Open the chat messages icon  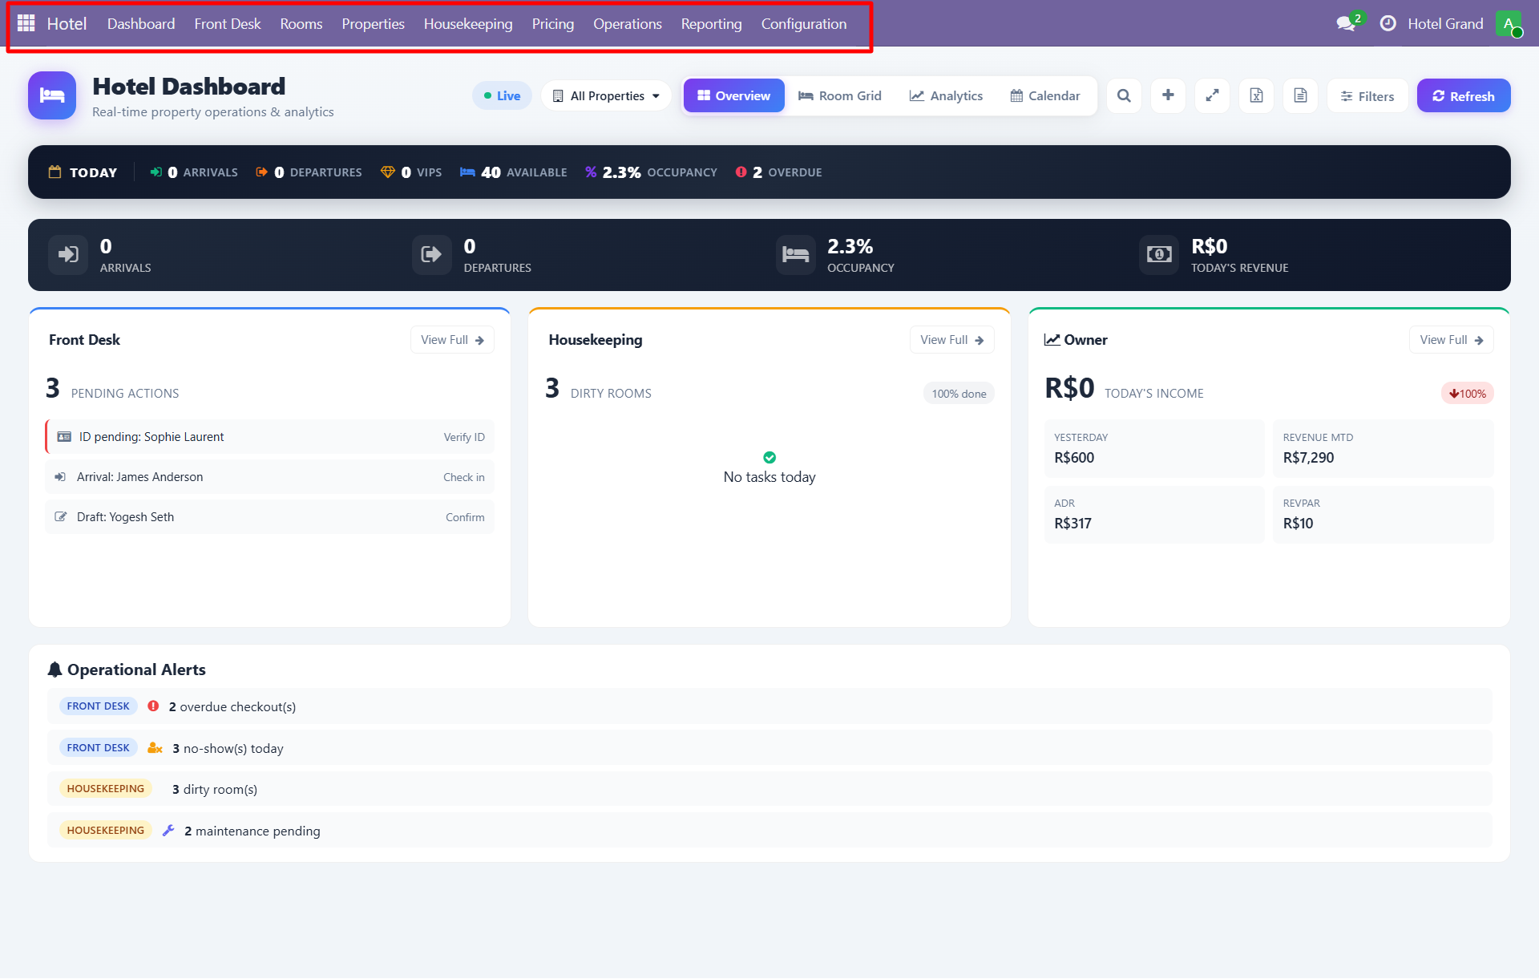[x=1346, y=24]
